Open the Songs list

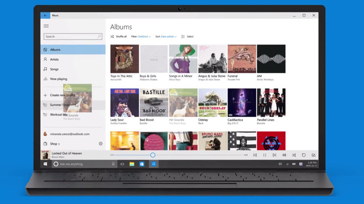[73, 69]
